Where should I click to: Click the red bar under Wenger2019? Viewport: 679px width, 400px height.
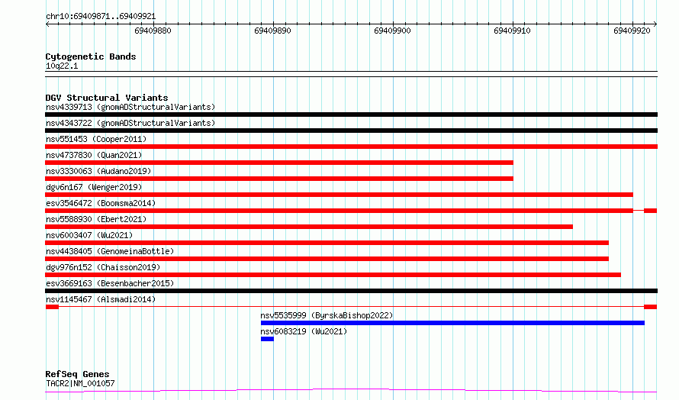coord(339,195)
